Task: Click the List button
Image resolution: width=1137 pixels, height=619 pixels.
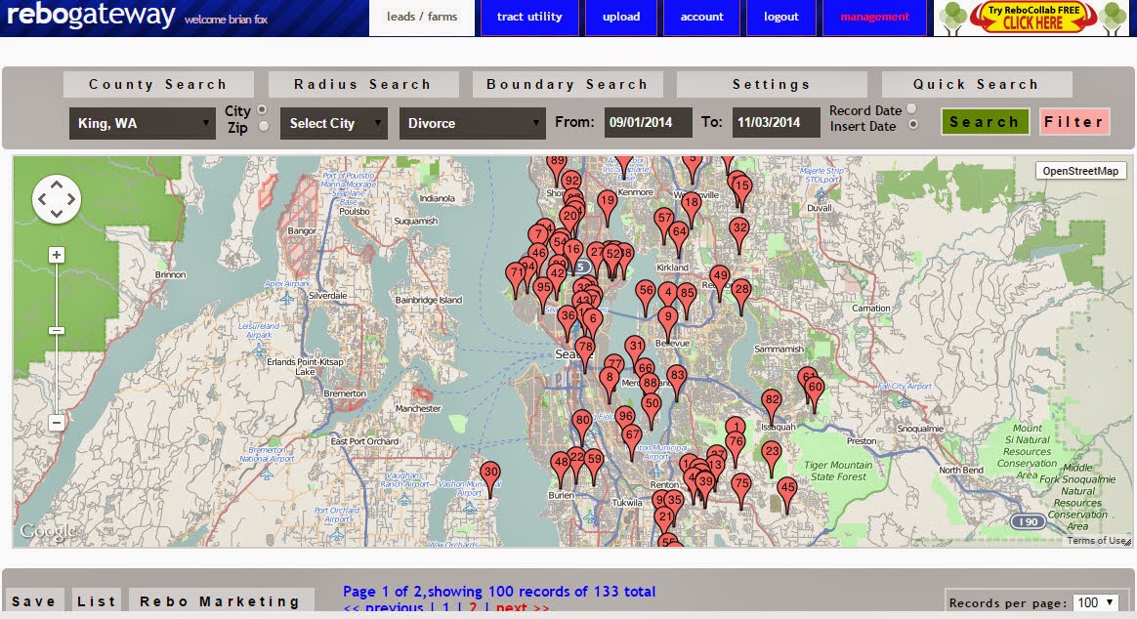Action: (x=97, y=600)
